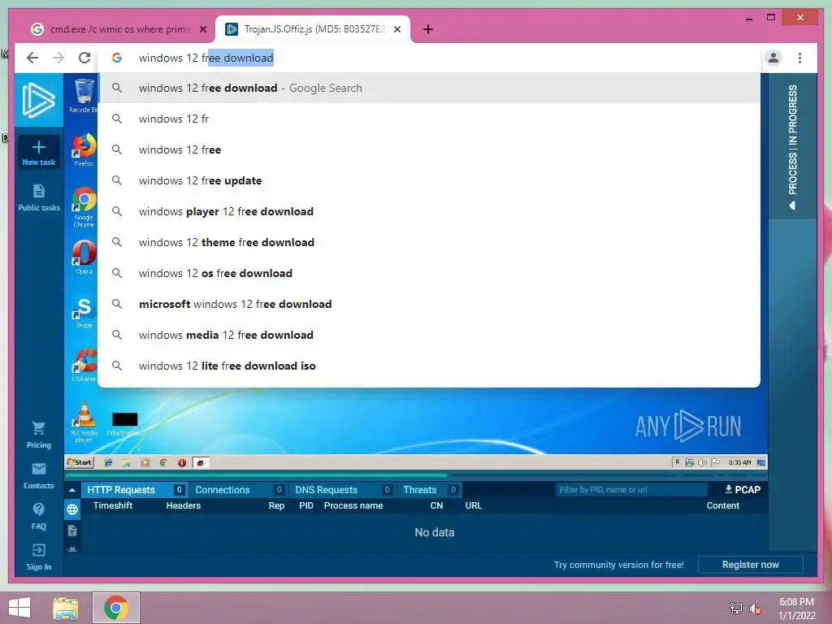
Task: Click the Opera desktop shortcut
Action: (x=84, y=258)
